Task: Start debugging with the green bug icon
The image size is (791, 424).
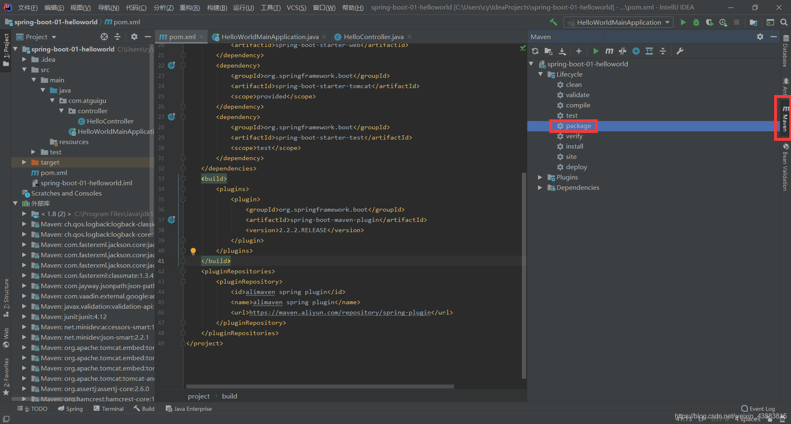Action: tap(696, 22)
